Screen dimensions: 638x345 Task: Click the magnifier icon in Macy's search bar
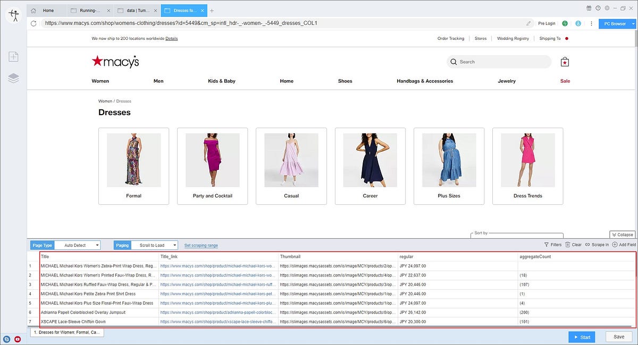pyautogui.click(x=453, y=62)
